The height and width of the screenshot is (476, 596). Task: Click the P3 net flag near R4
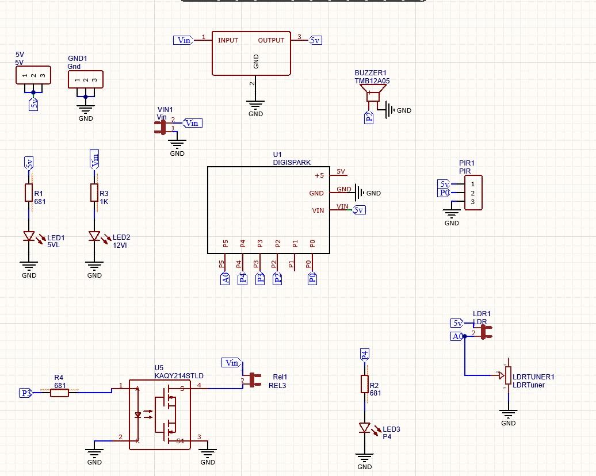[x=25, y=394]
